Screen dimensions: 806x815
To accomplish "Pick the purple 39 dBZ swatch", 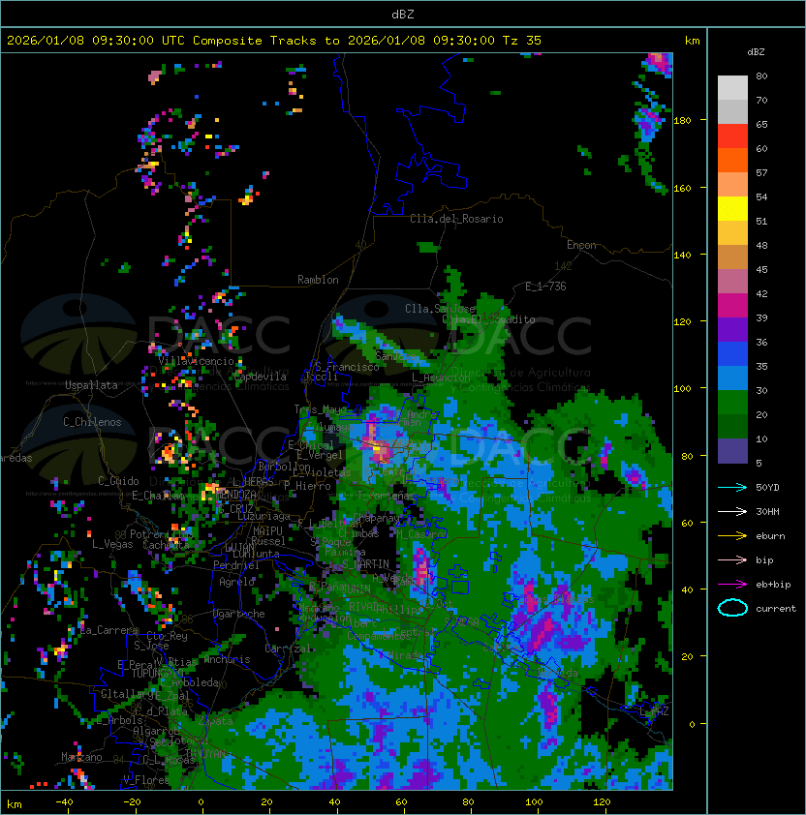I will point(732,330).
